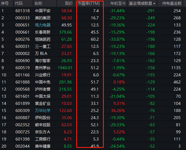
Task: Select the 中国太保 row name
Action: (x=43, y=96)
